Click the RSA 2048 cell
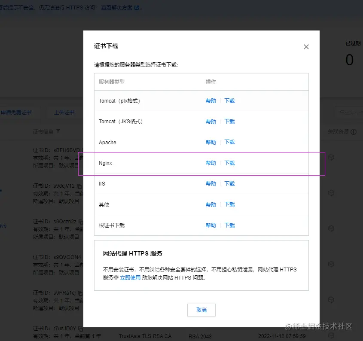Image resolution: width=363 pixels, height=341 pixels. click(200, 336)
